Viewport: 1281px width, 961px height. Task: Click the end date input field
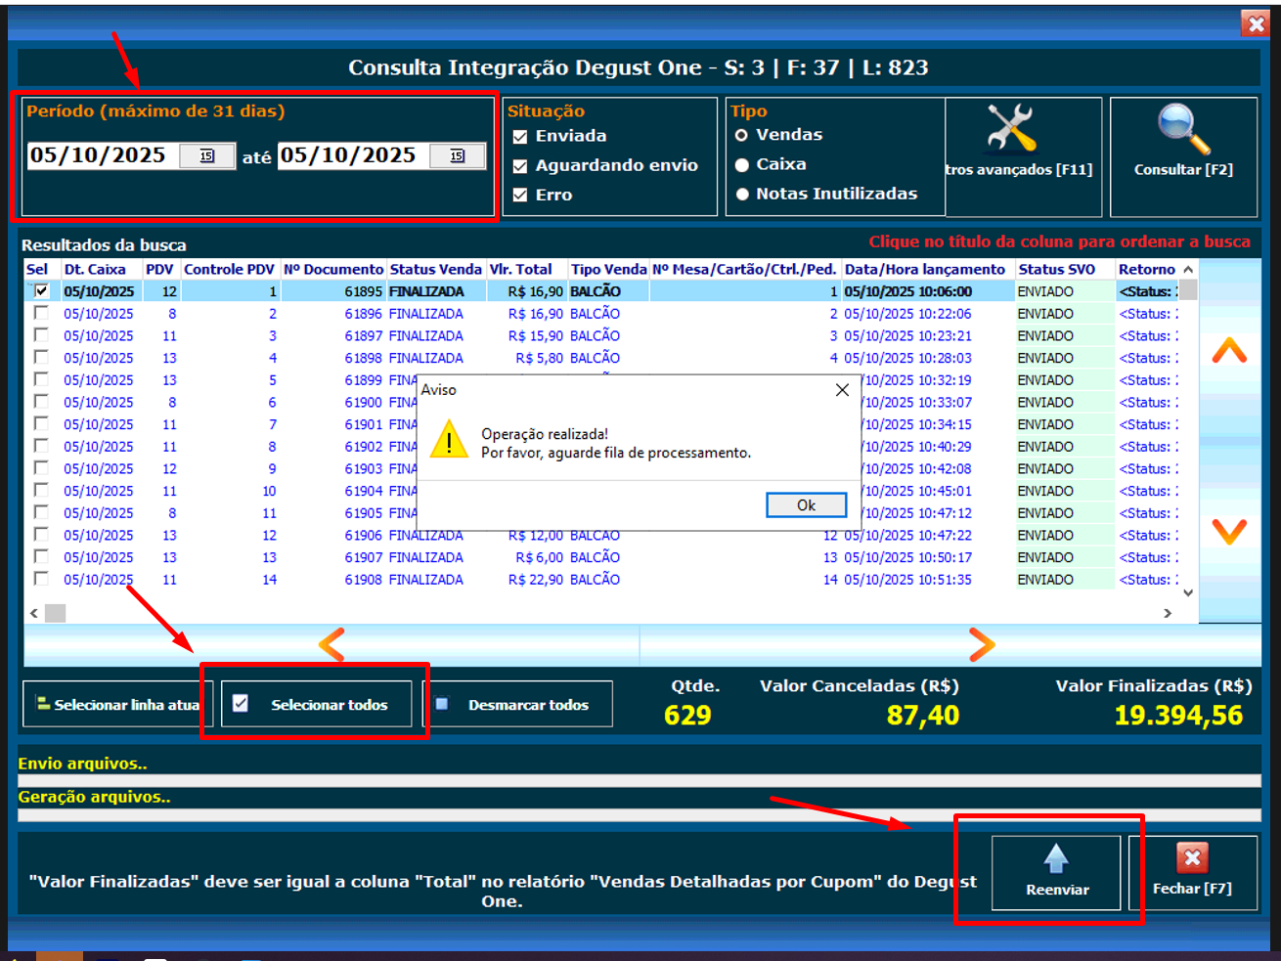(354, 155)
